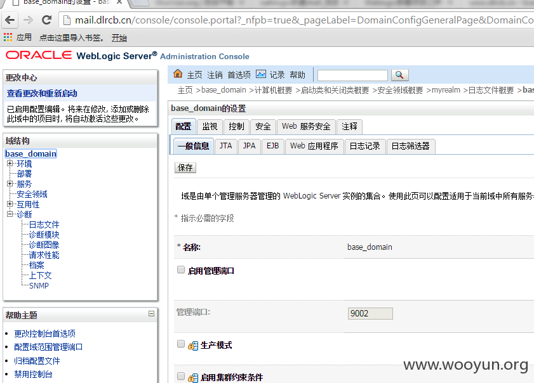Click the 记录 toolbar link

[277, 75]
